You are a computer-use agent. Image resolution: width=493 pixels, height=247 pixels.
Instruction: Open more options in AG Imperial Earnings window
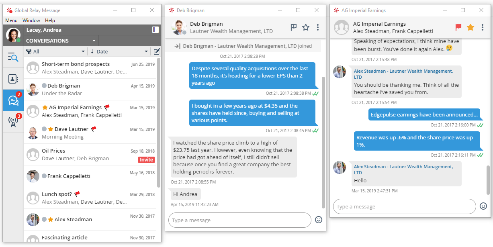coord(483,27)
